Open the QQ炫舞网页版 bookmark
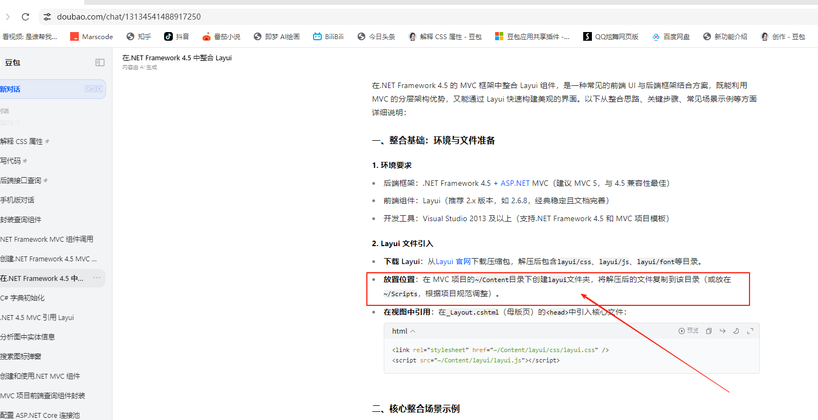This screenshot has height=420, width=818. [x=611, y=36]
